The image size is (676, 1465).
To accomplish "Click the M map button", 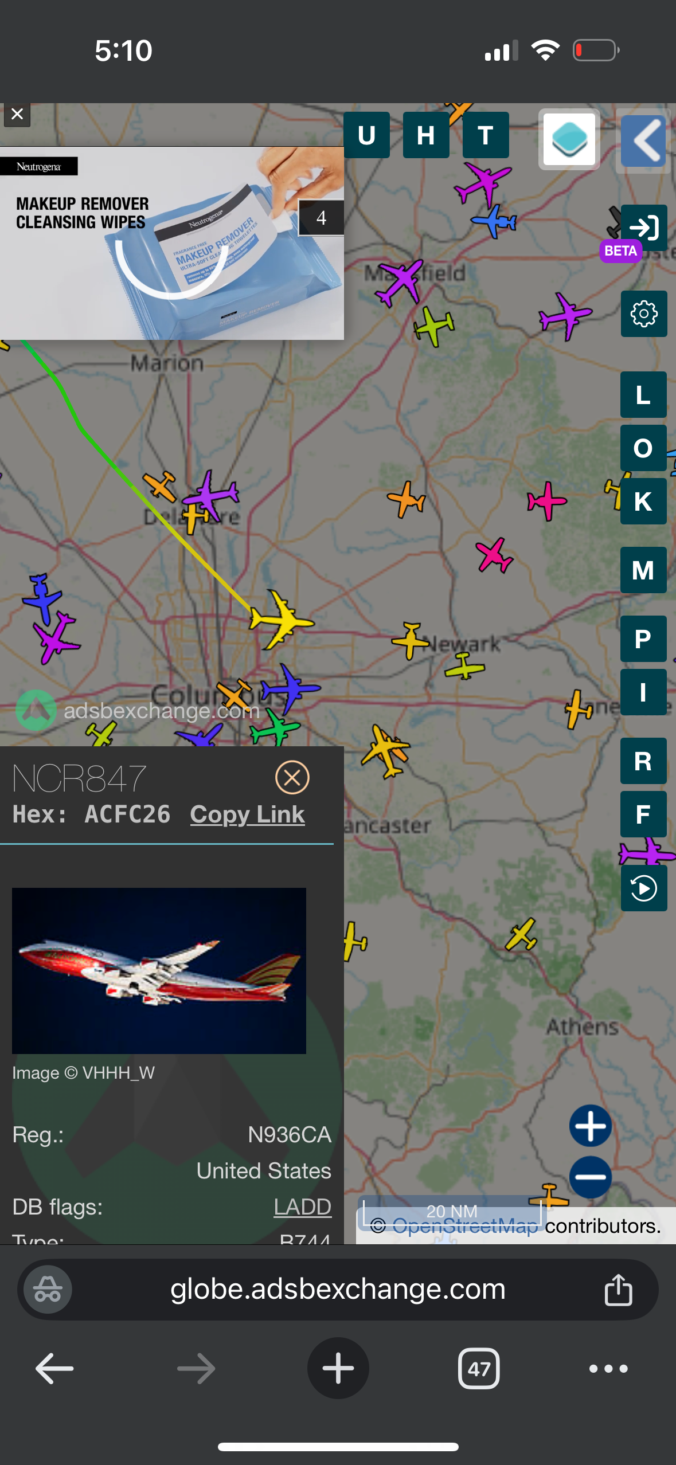I will (x=643, y=570).
